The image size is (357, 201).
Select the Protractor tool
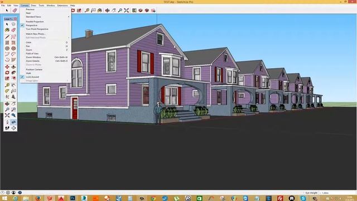click(x=7, y=91)
